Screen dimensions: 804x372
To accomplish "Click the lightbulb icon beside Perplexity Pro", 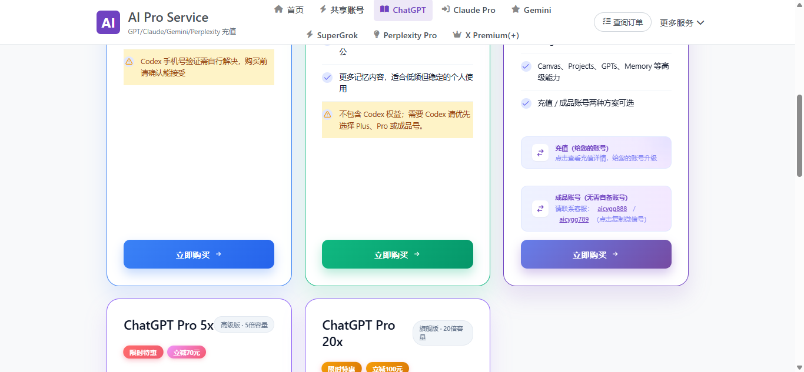I will pyautogui.click(x=377, y=35).
